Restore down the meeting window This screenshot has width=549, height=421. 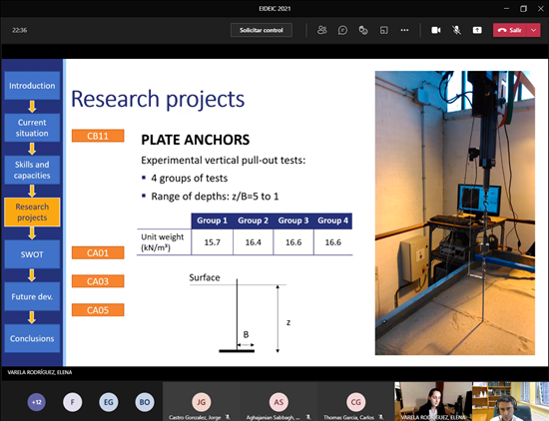(x=523, y=8)
